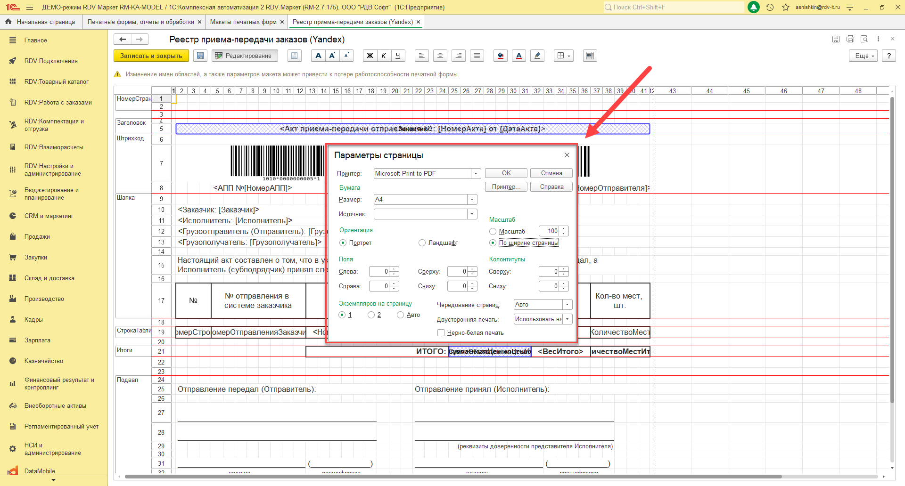
Task: Select the Ландшафт orientation radio button
Action: tap(422, 243)
